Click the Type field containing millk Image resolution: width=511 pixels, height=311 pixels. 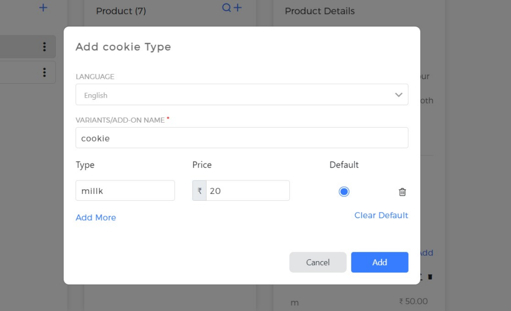tap(125, 190)
